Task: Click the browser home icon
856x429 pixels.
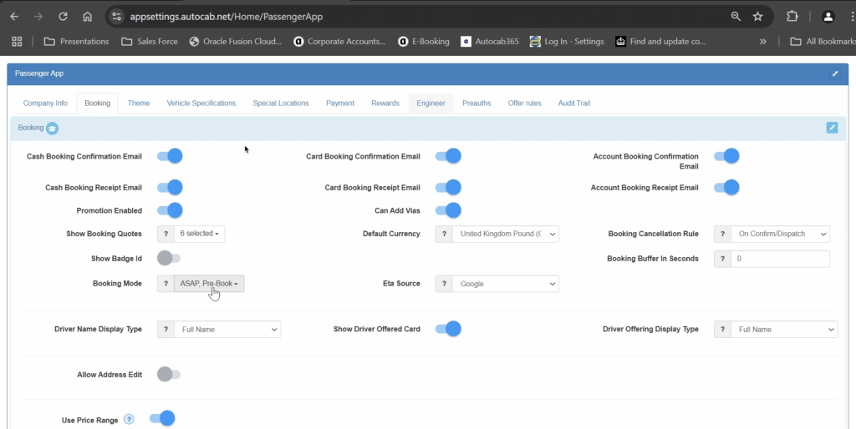Action: (x=87, y=17)
